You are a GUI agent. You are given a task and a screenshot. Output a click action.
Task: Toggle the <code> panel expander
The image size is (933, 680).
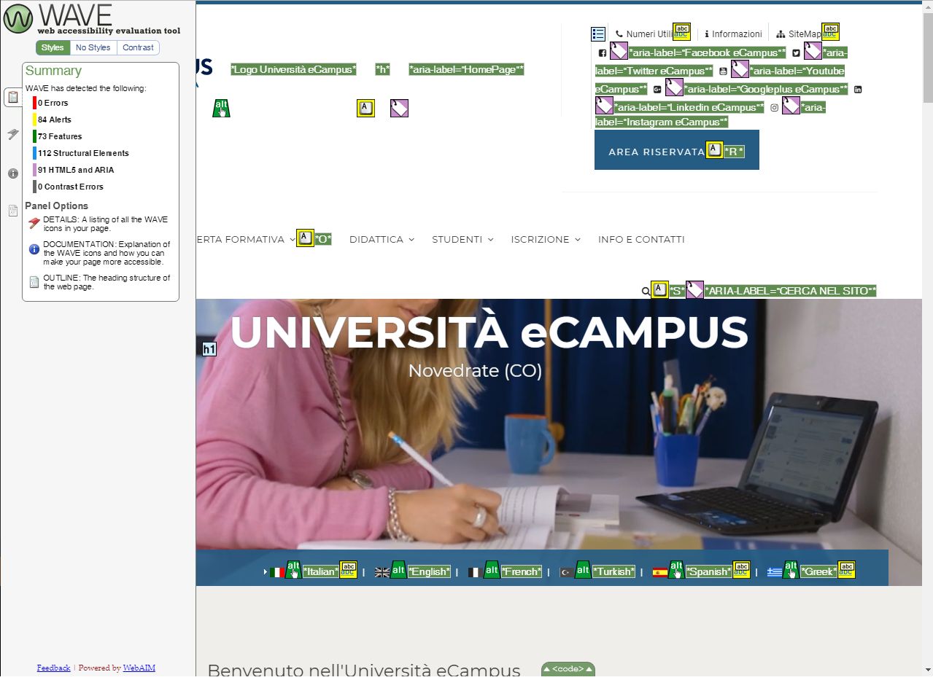coord(568,669)
